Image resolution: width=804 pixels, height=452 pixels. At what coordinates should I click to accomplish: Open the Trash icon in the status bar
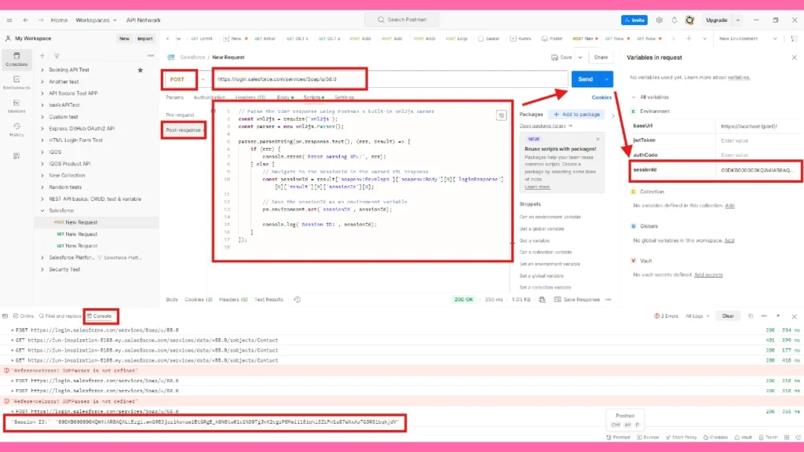(769, 437)
